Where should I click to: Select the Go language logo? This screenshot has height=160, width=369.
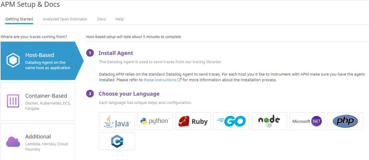[x=231, y=121]
